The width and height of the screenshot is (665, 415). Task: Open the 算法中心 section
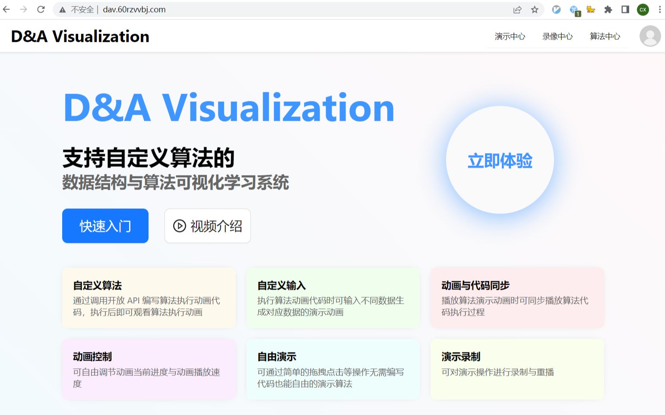tap(605, 37)
